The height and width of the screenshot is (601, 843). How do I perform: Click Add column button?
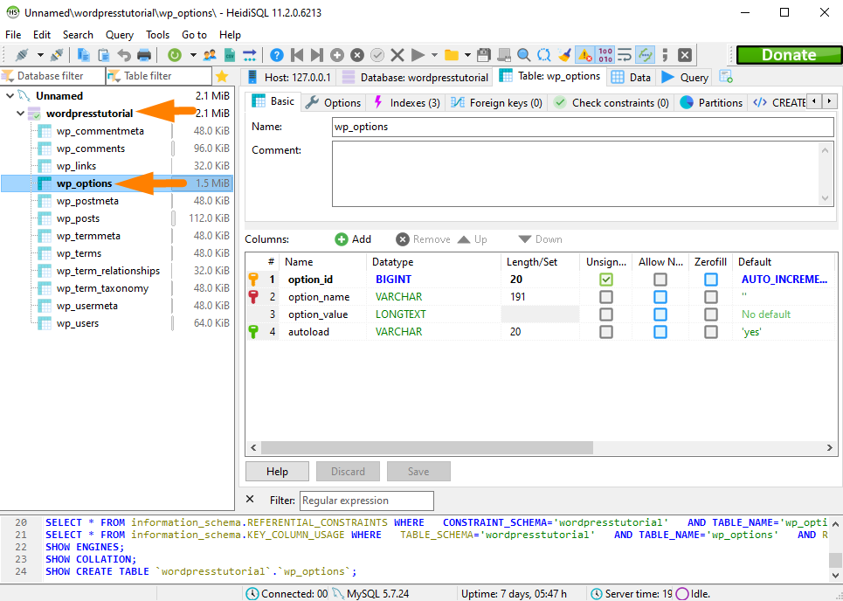coord(353,239)
